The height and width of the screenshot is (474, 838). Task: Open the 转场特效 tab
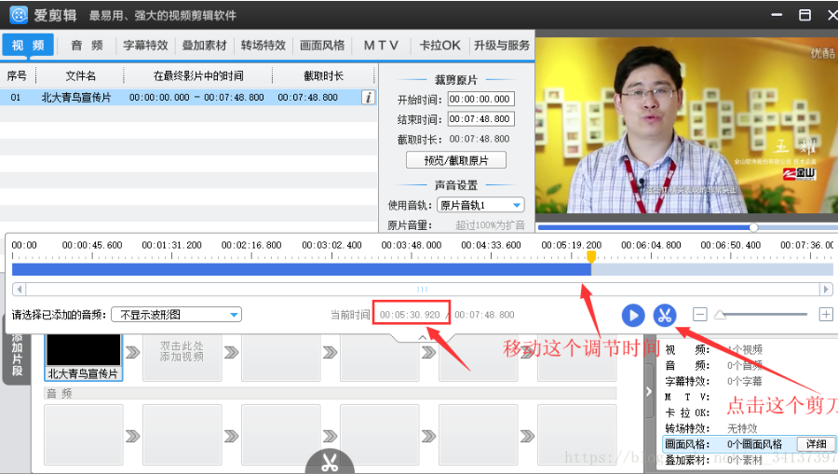(x=263, y=46)
